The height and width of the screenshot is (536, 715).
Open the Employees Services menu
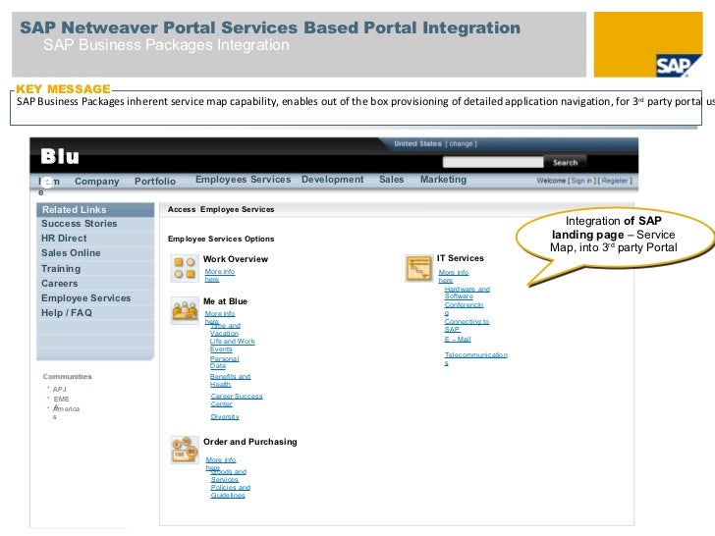pyautogui.click(x=243, y=180)
